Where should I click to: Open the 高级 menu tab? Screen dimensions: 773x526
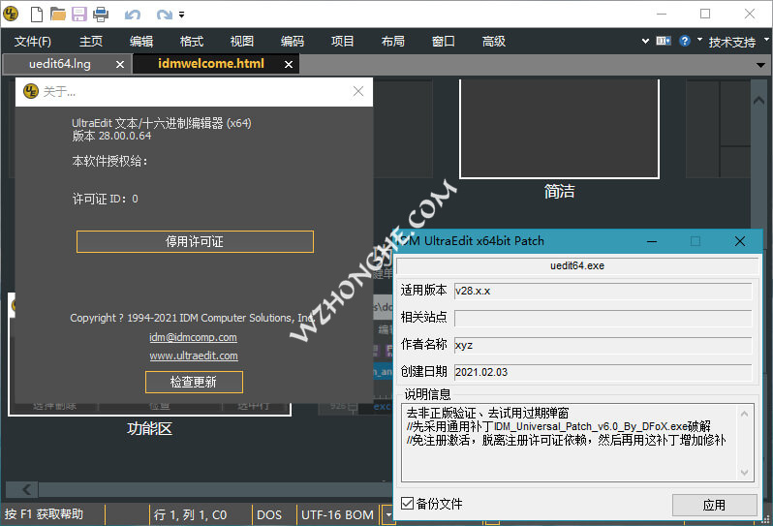coord(494,42)
